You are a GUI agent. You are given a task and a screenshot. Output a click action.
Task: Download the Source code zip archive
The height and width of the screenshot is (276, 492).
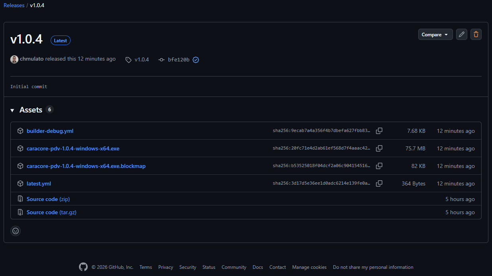tap(48, 199)
